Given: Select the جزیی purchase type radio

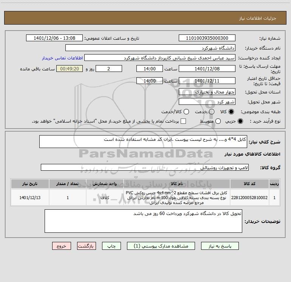Looking at the screenshot, I should click(240, 121).
